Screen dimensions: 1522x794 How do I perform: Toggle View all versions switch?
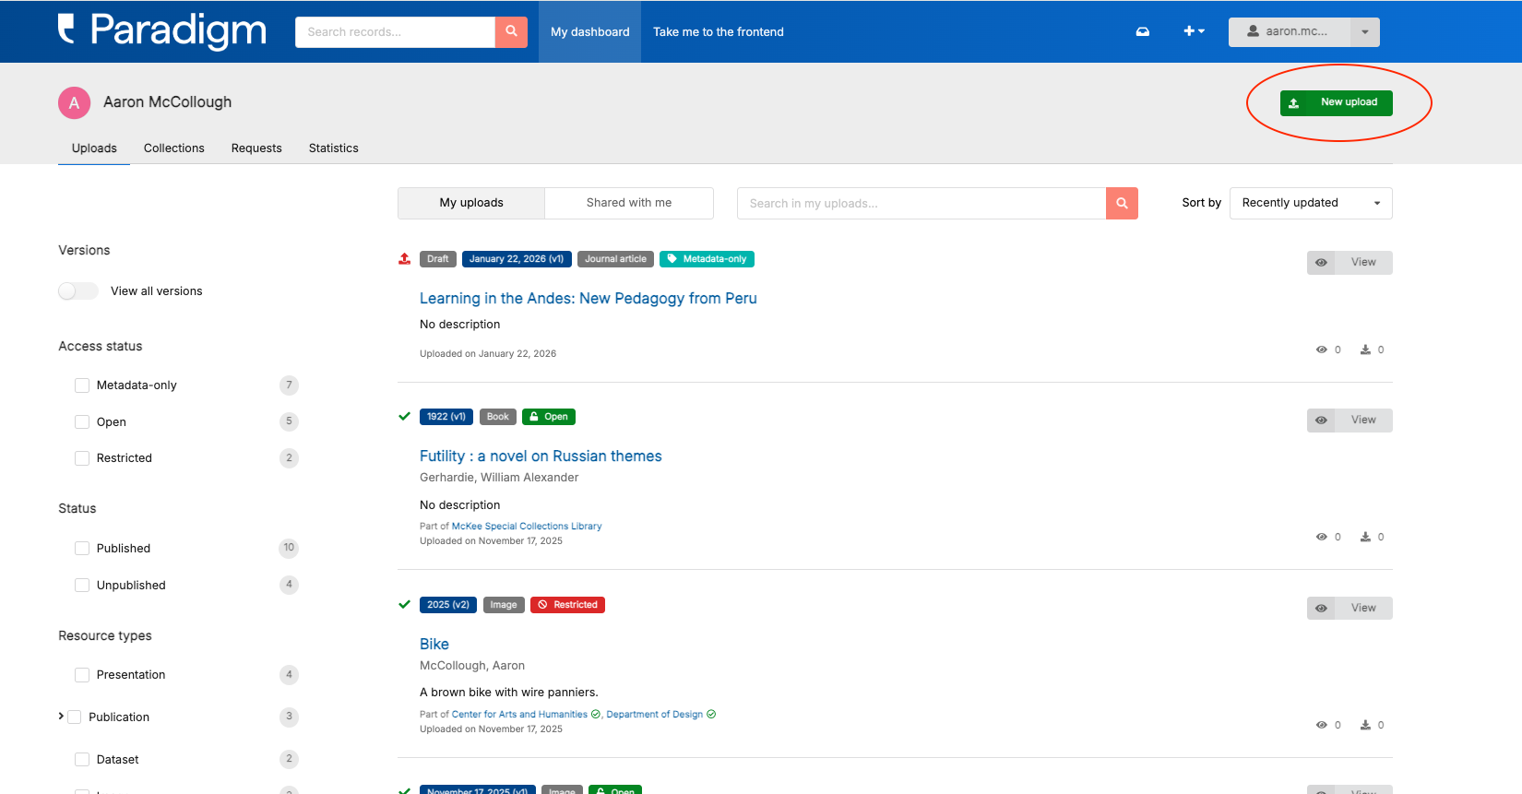click(x=77, y=290)
